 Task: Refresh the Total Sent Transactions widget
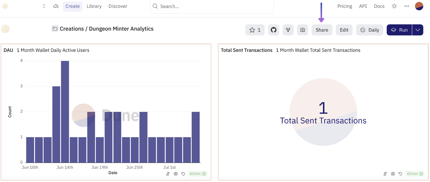click(400, 174)
